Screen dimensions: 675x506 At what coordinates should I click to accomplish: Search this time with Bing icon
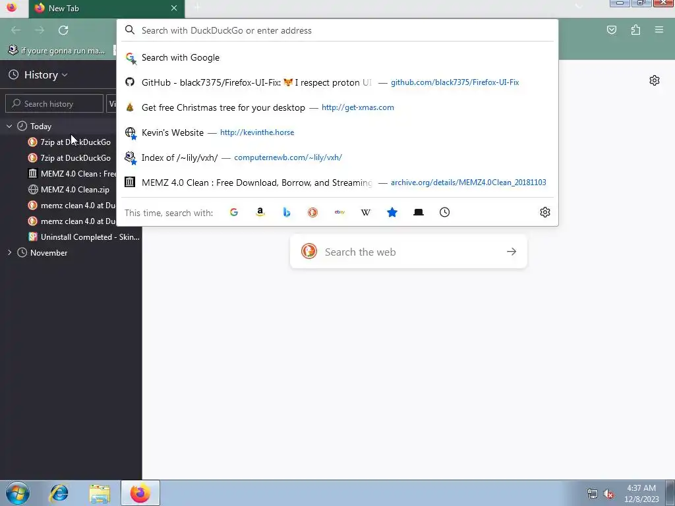pos(287,212)
